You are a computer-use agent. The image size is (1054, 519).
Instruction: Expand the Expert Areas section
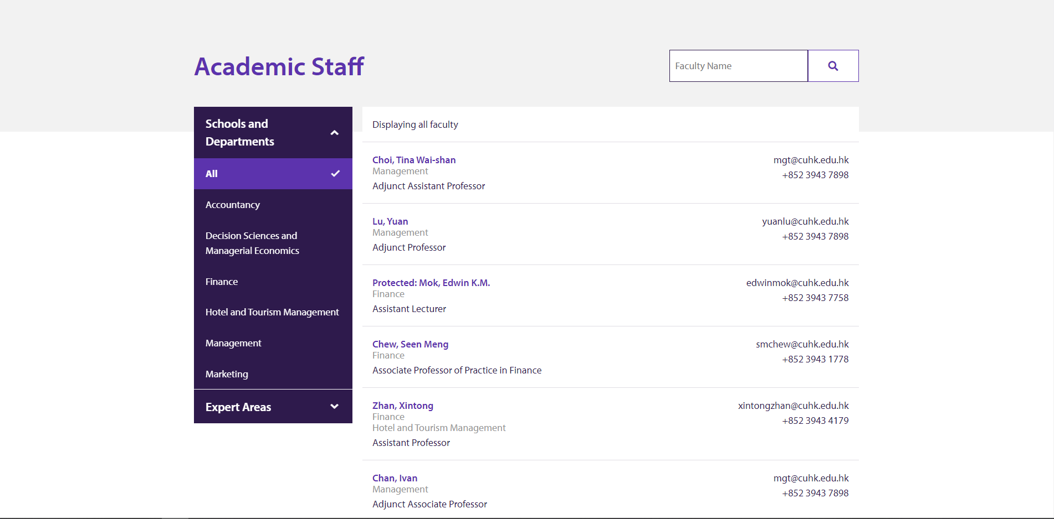(x=334, y=407)
